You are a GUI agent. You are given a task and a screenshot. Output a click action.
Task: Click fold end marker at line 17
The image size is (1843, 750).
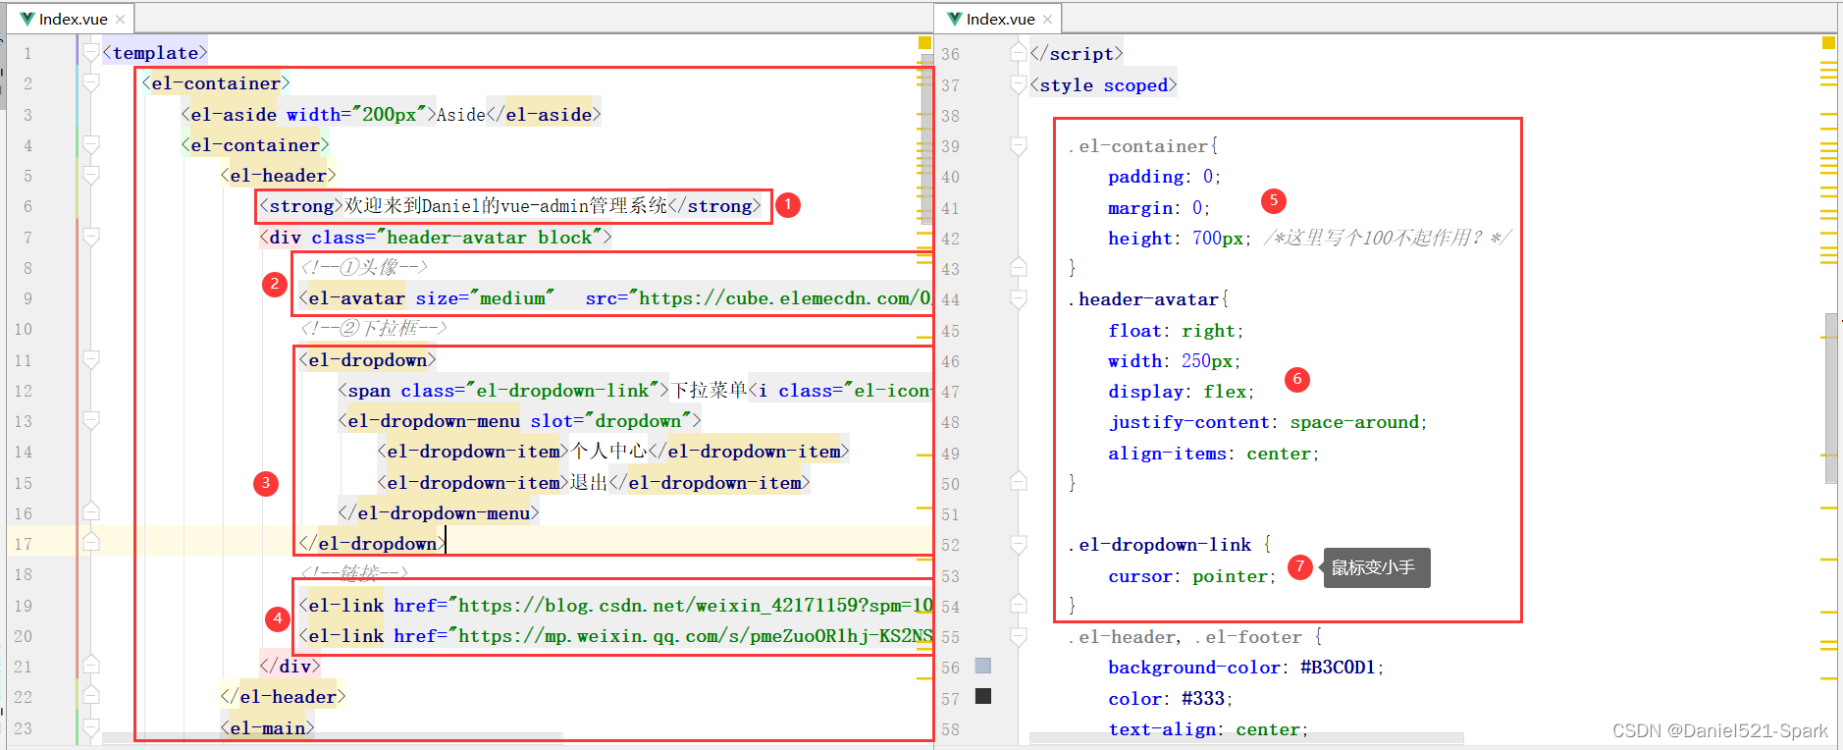[91, 542]
